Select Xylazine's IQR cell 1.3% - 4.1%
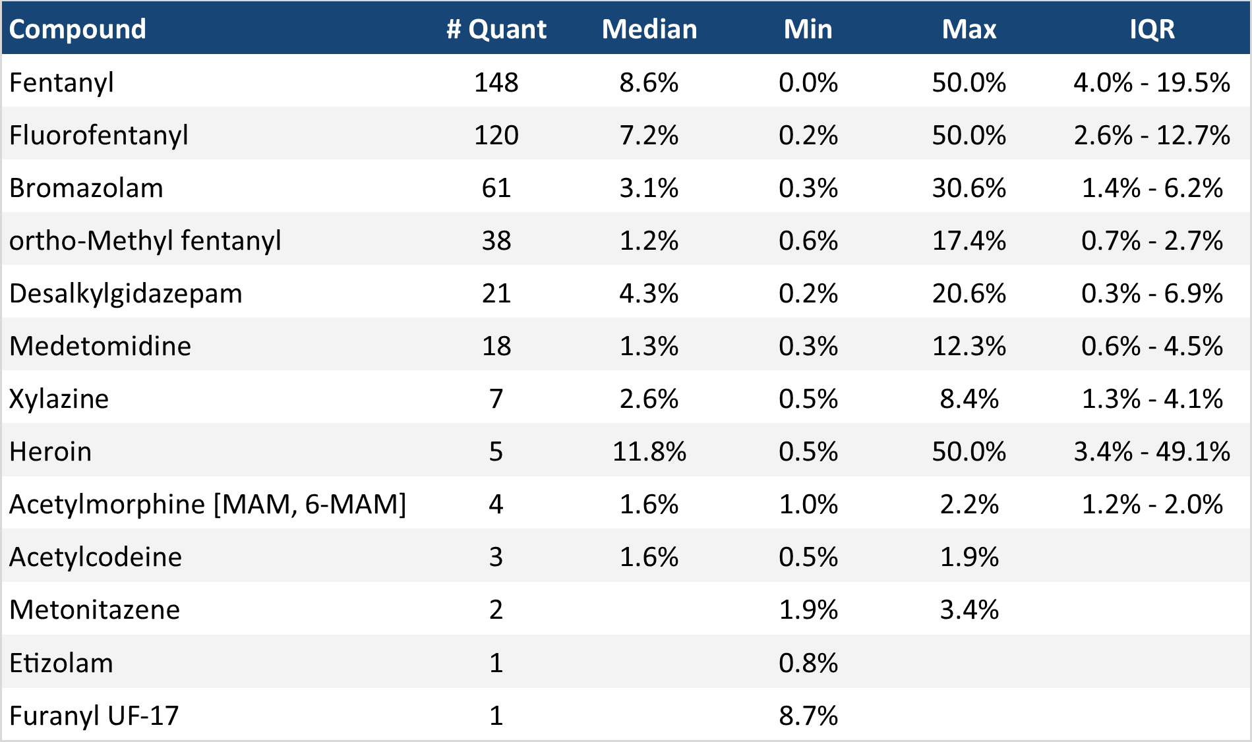 (1152, 399)
